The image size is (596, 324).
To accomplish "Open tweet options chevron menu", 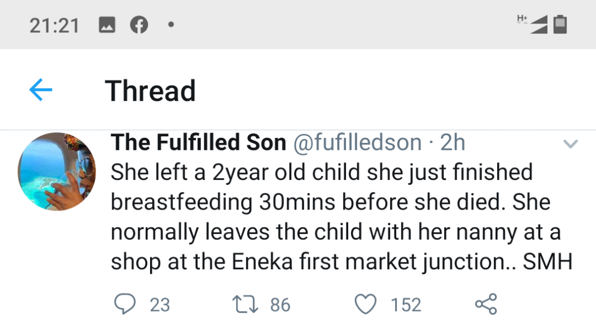I will 570,144.
